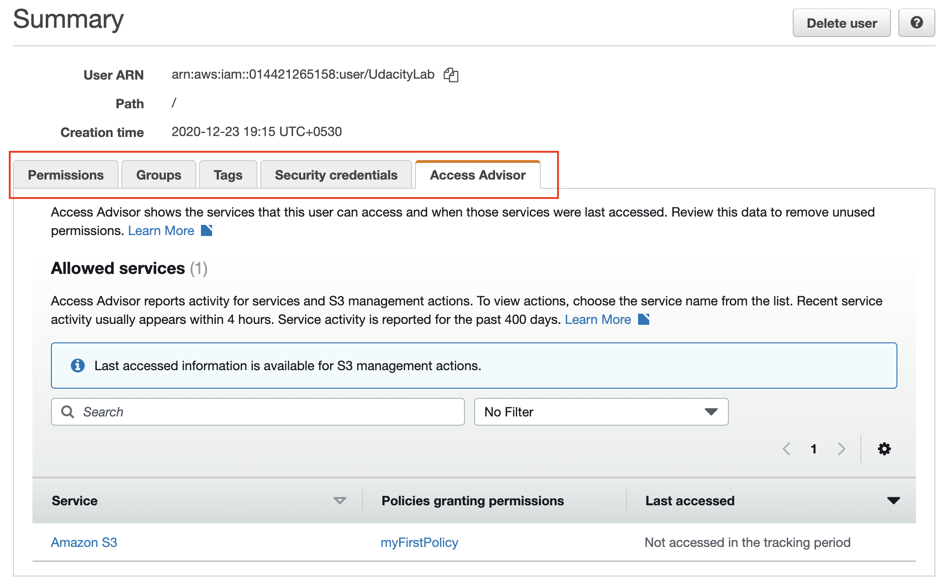Click the external link icon after the first Learn More
Screen dimensions: 940x583
coord(207,230)
